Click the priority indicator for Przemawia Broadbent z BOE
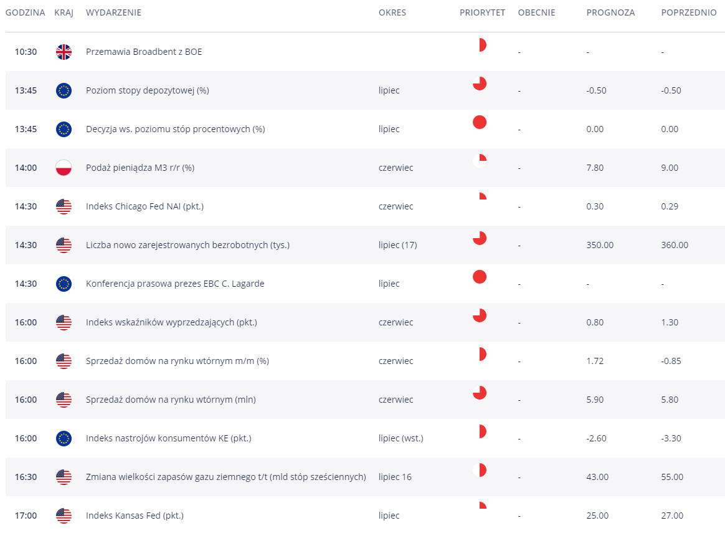The width and height of the screenshot is (725, 533). (x=480, y=45)
